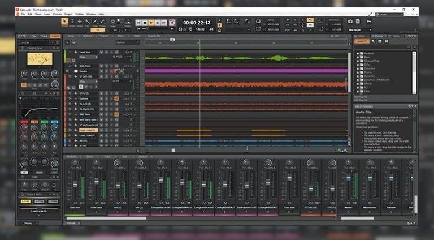Open the Project menu

[x=68, y=14]
